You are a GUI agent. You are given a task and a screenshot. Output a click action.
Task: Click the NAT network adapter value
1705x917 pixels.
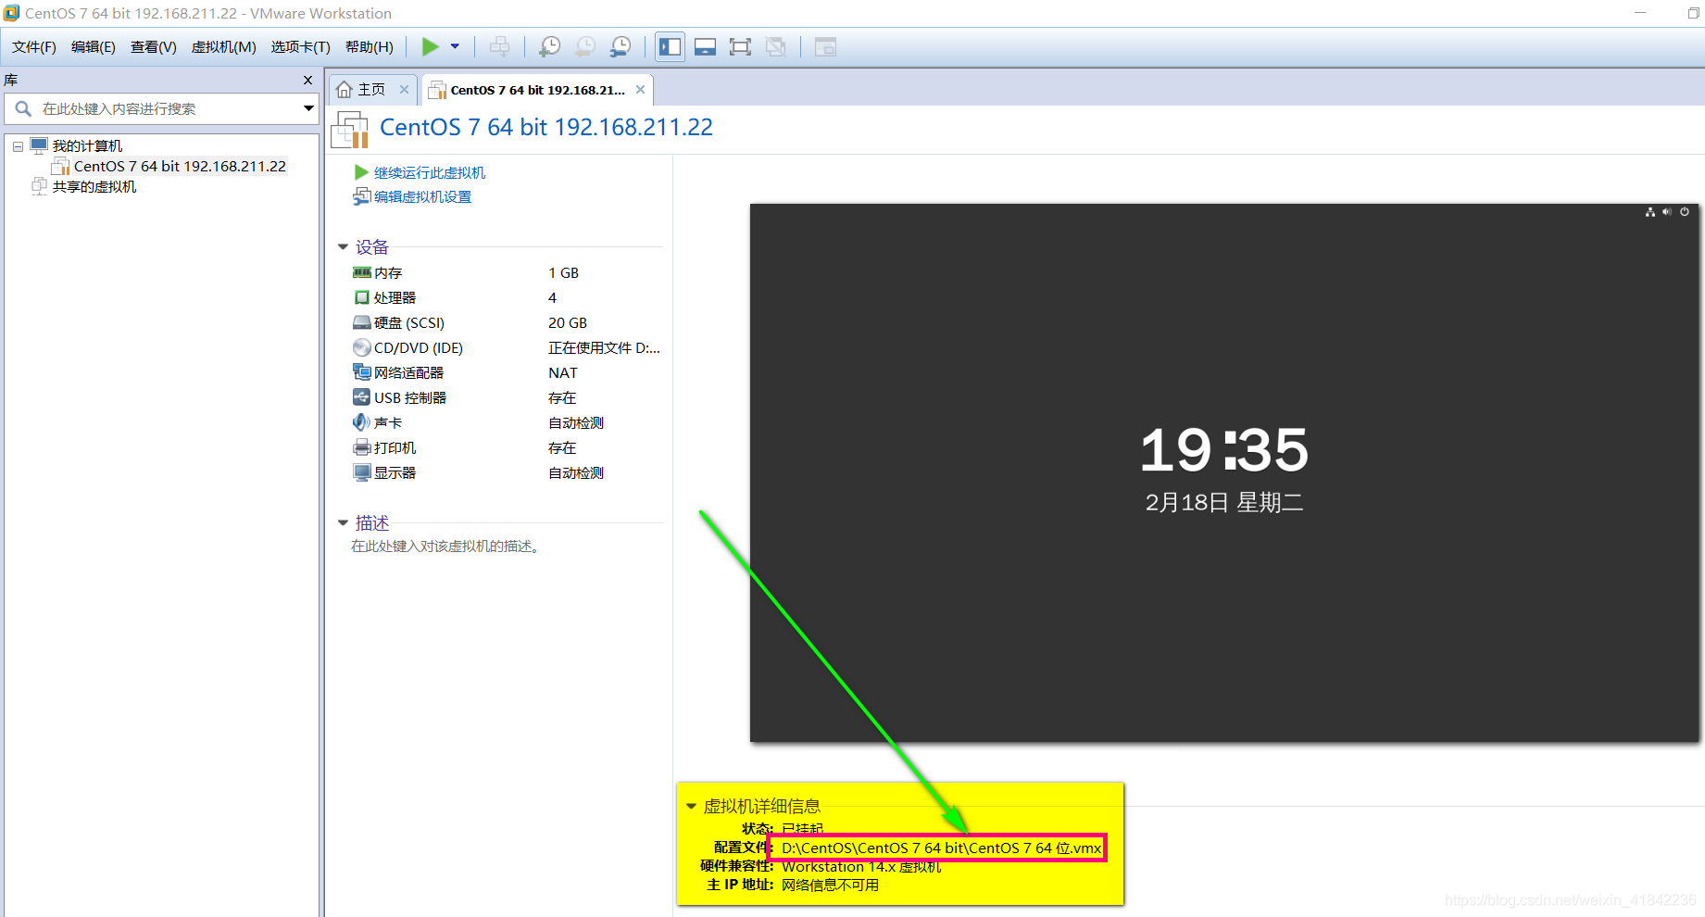coord(562,372)
